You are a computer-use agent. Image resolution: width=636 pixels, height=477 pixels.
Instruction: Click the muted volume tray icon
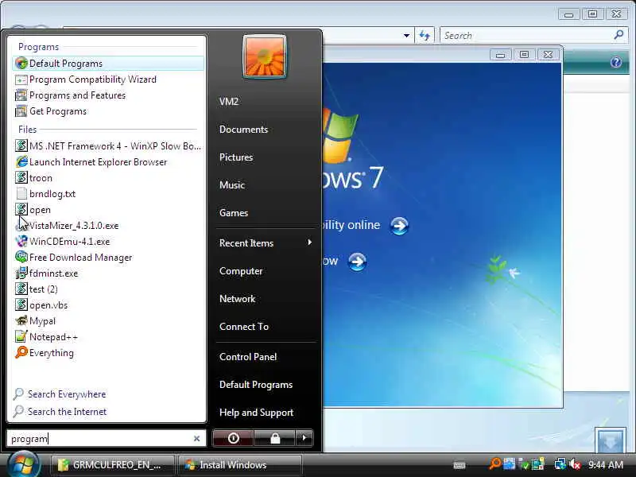[x=575, y=464]
